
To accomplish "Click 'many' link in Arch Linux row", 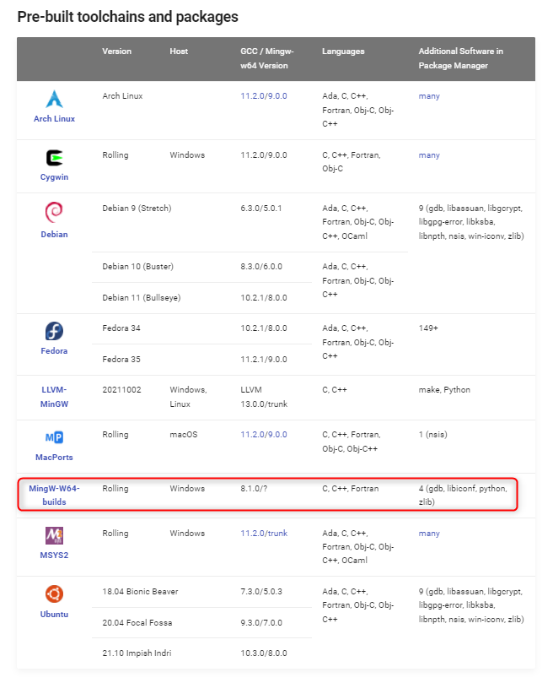I will tap(429, 96).
